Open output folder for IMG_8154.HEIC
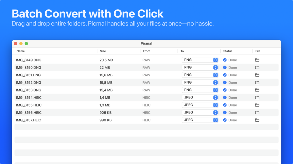Screen dimensions: 293x164 coord(257,98)
